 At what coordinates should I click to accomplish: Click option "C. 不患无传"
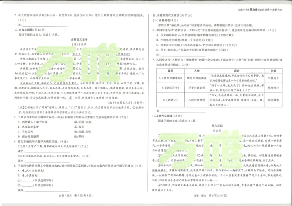25,132
